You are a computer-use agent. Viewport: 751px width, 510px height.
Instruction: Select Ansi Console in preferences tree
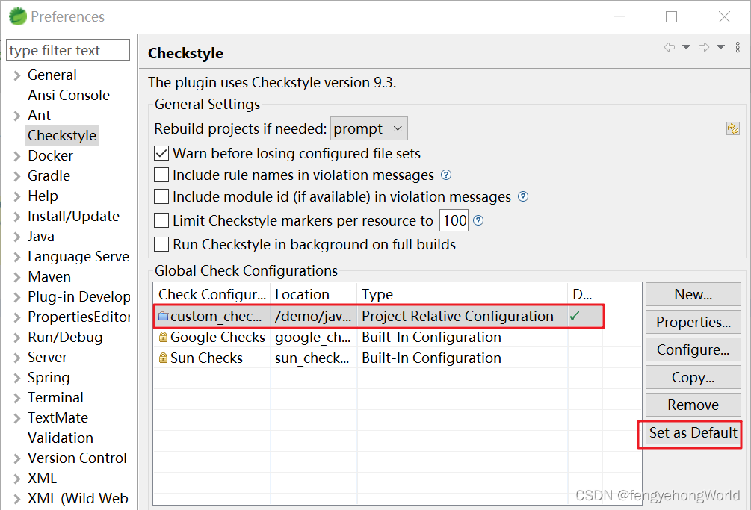click(x=69, y=96)
